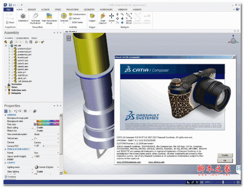Click the Zoom Fit All icon
Screen dimensions: 244x188
point(129,16)
